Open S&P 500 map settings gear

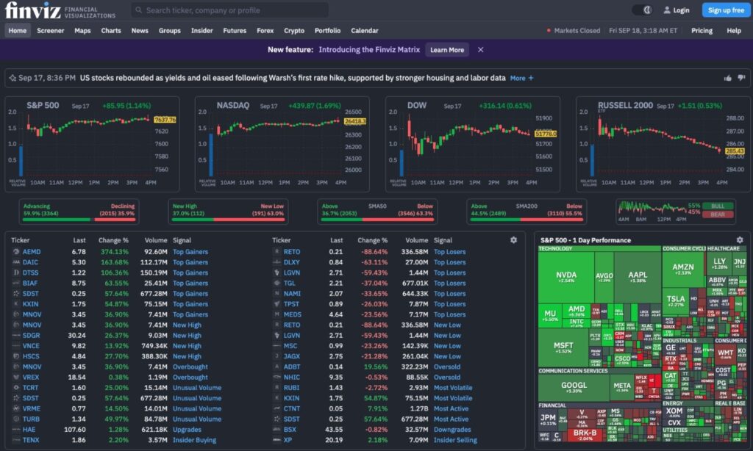coord(740,240)
